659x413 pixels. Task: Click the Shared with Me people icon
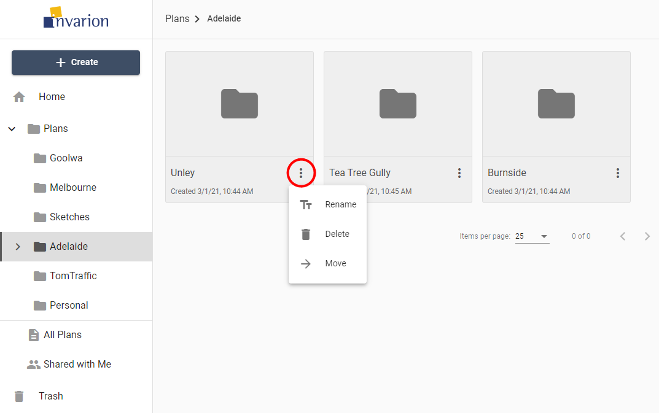(x=34, y=365)
